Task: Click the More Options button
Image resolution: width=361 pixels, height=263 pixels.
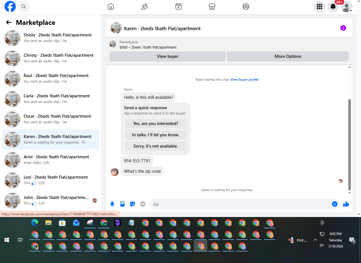Action: pyautogui.click(x=288, y=56)
